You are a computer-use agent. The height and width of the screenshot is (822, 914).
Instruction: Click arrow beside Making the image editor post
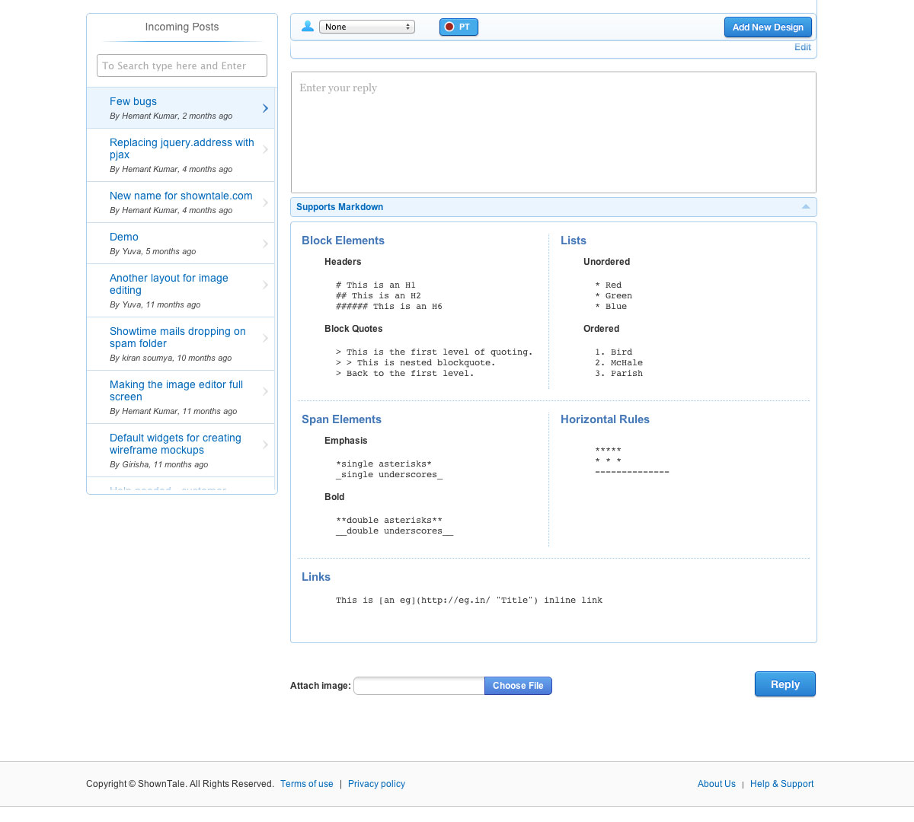tap(265, 392)
